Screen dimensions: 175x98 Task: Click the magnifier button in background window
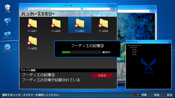point(153,11)
